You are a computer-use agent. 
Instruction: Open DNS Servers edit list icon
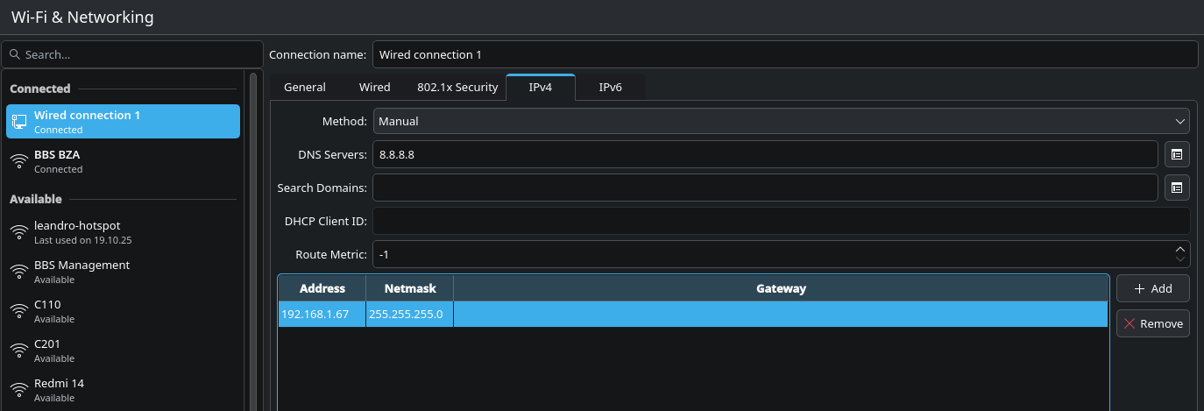[x=1177, y=154]
